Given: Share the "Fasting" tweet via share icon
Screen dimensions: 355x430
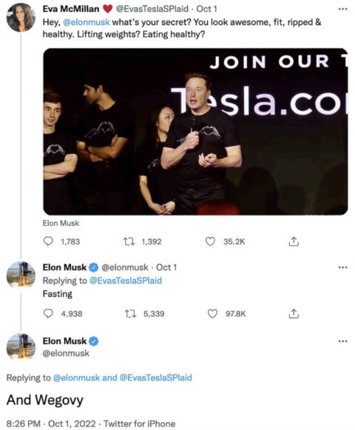Looking at the screenshot, I should click(294, 314).
